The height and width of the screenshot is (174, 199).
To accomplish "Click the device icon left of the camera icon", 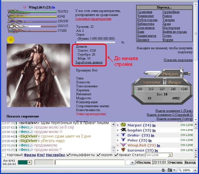I will coord(164,170).
